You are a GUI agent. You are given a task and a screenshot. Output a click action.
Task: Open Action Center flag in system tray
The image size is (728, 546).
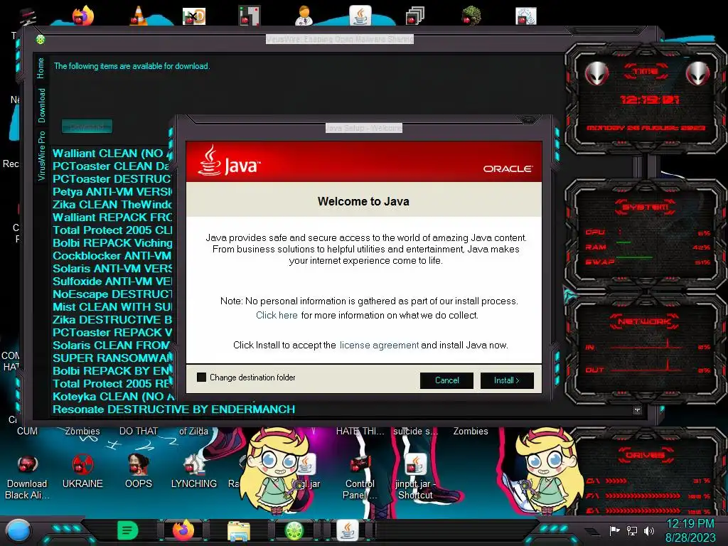[x=615, y=530]
